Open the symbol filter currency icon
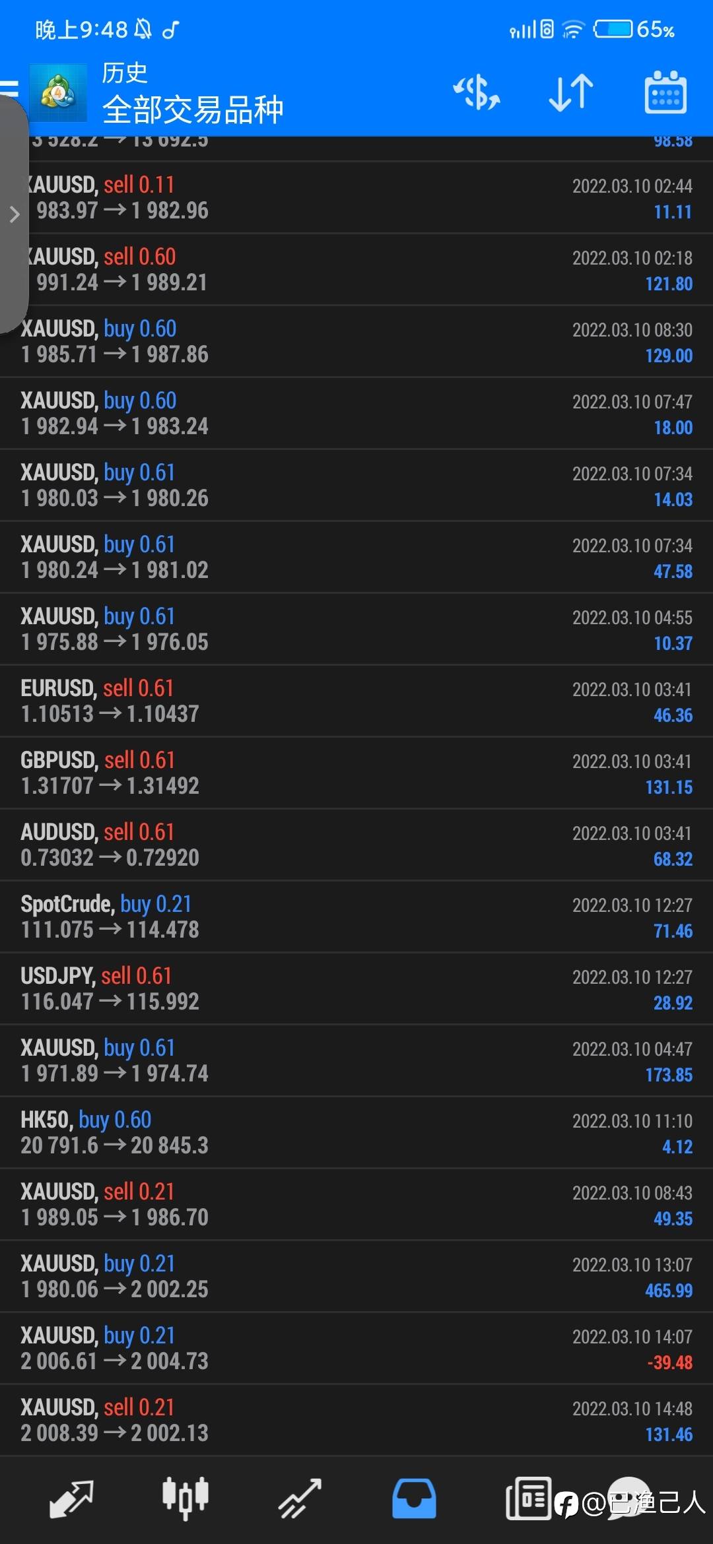 476,93
